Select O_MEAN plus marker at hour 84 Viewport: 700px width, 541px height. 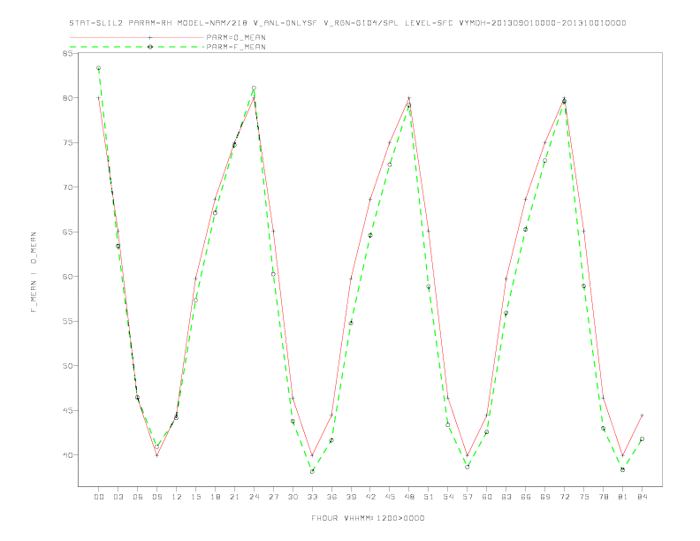click(x=642, y=415)
